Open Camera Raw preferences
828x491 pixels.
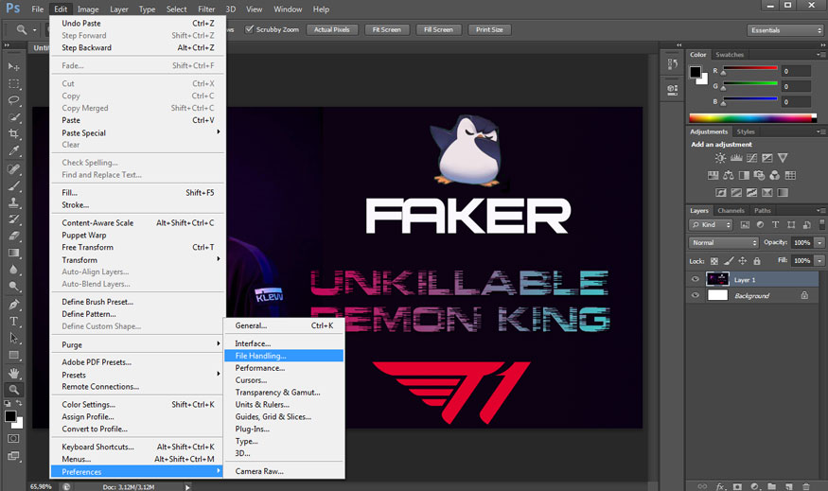[284, 471]
